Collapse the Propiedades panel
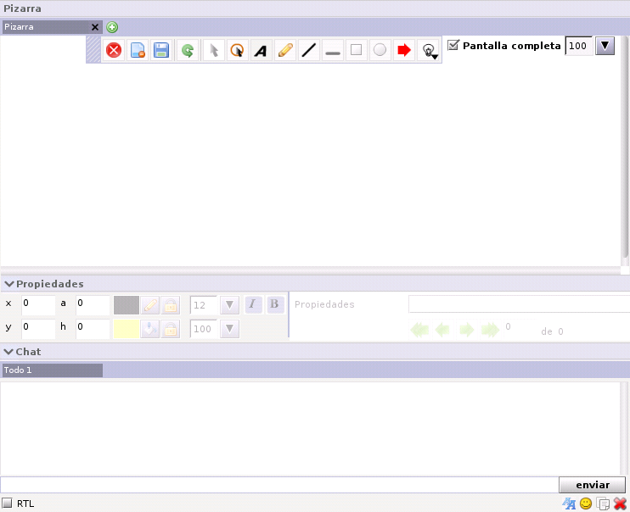 click(9, 284)
